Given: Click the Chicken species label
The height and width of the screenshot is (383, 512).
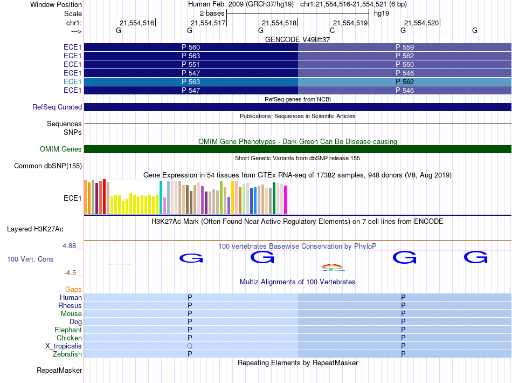Looking at the screenshot, I should point(69,338).
